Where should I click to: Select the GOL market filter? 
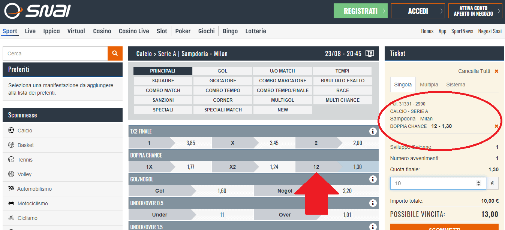(x=222, y=71)
